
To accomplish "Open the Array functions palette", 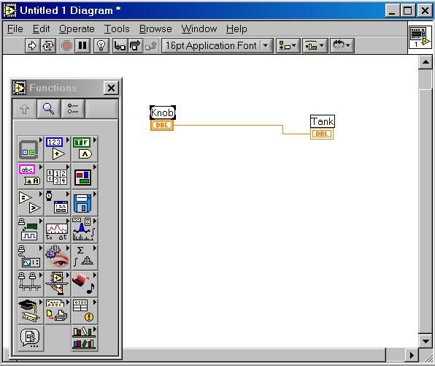I will pos(57,176).
